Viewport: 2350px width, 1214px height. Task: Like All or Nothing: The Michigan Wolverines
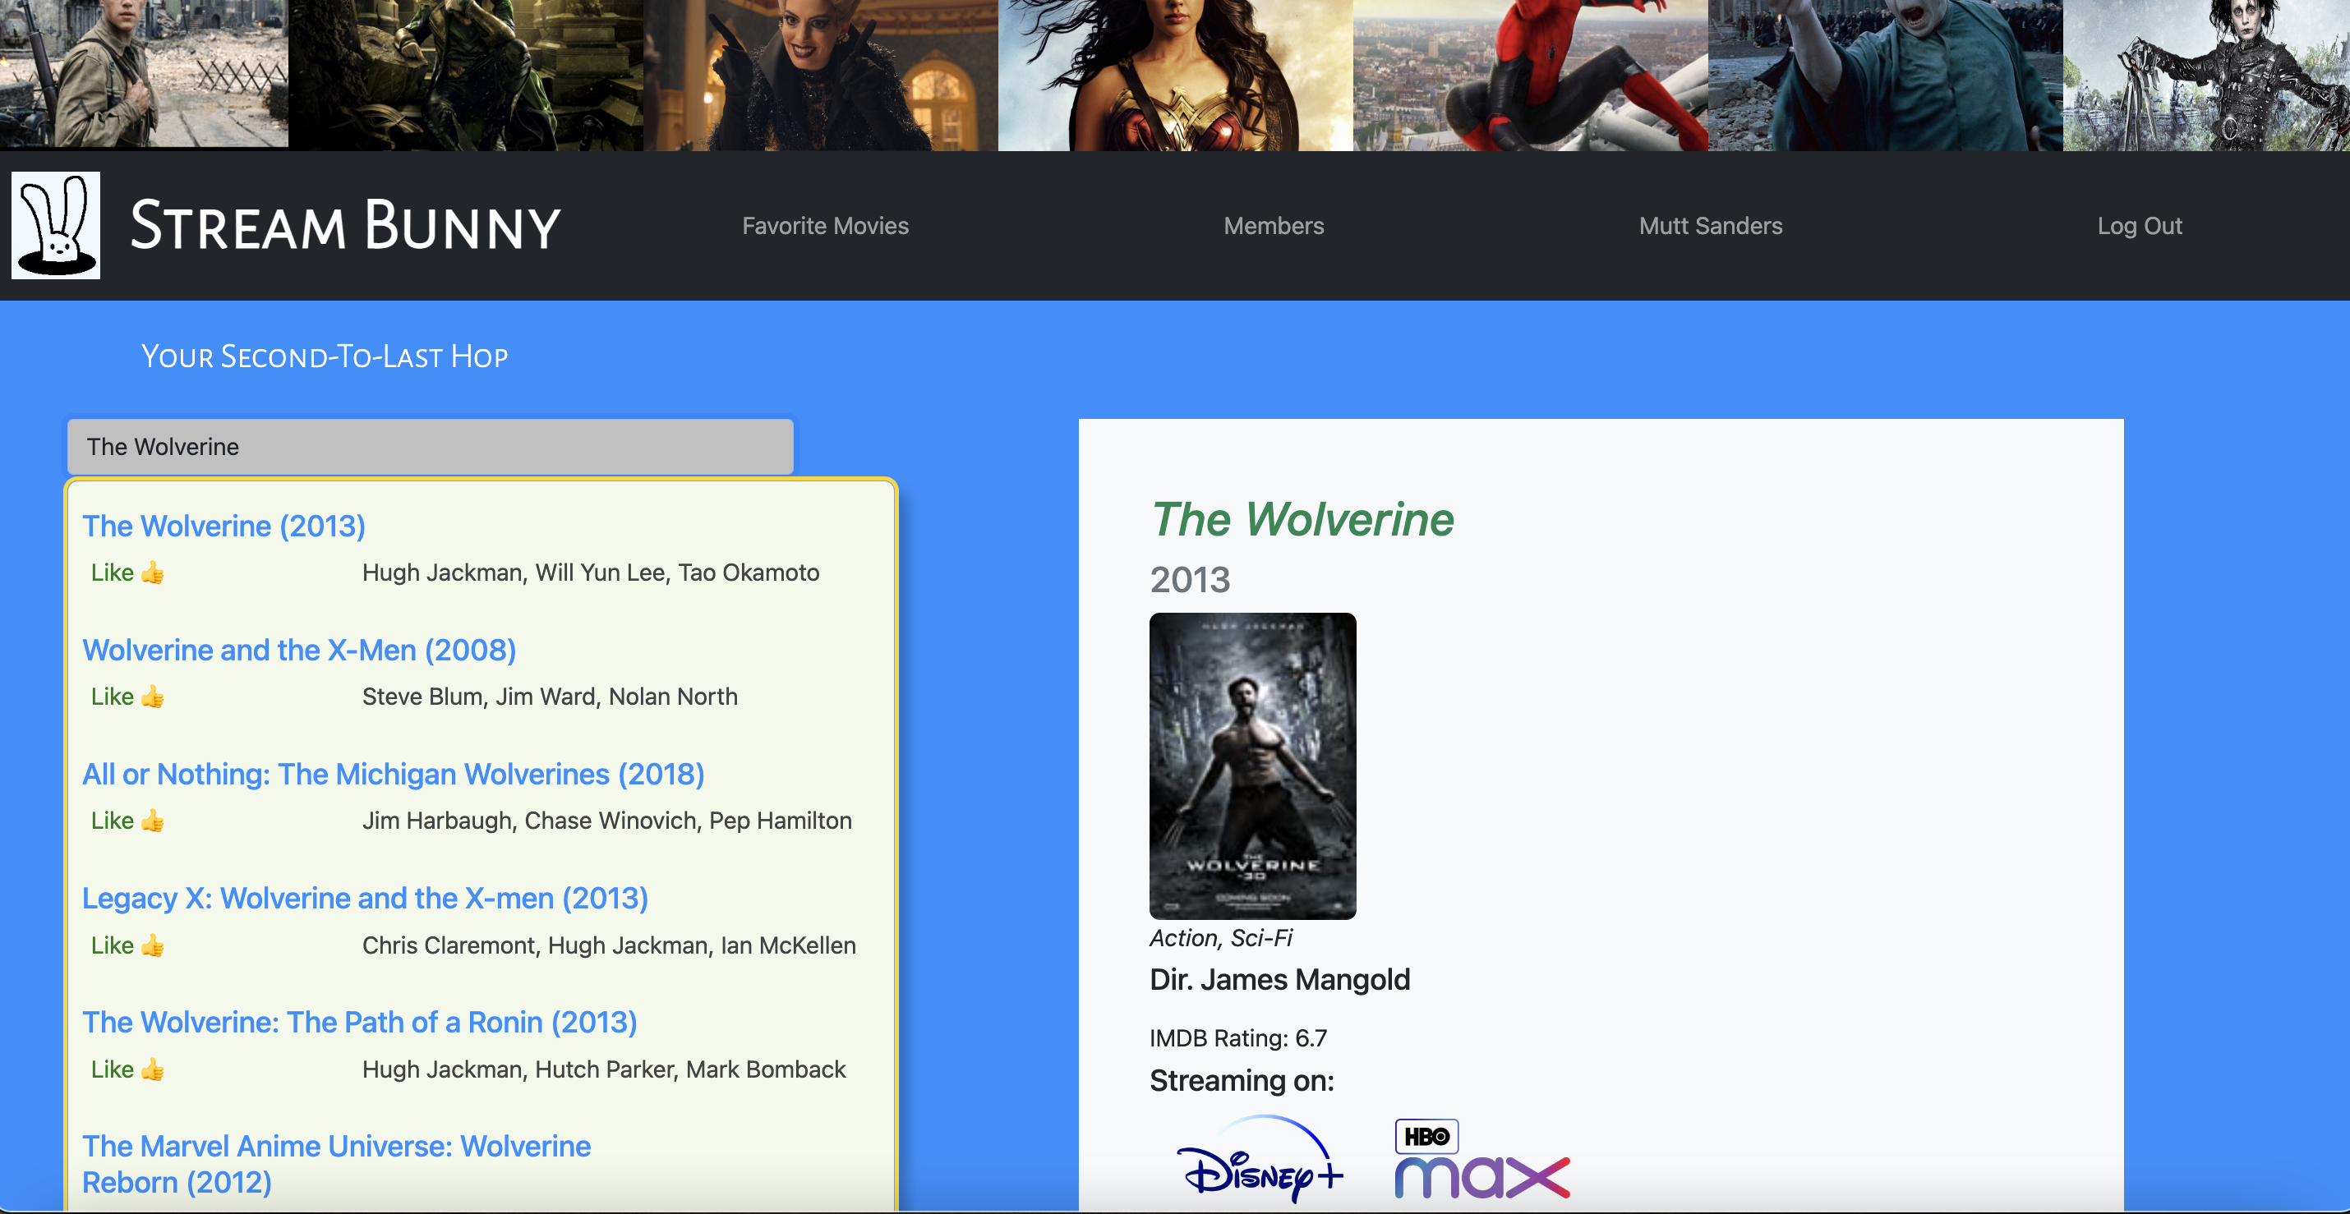tap(127, 821)
